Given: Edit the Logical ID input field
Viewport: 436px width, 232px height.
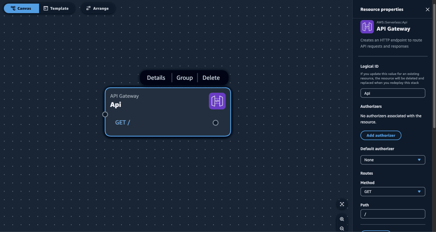Looking at the screenshot, I should (x=393, y=93).
